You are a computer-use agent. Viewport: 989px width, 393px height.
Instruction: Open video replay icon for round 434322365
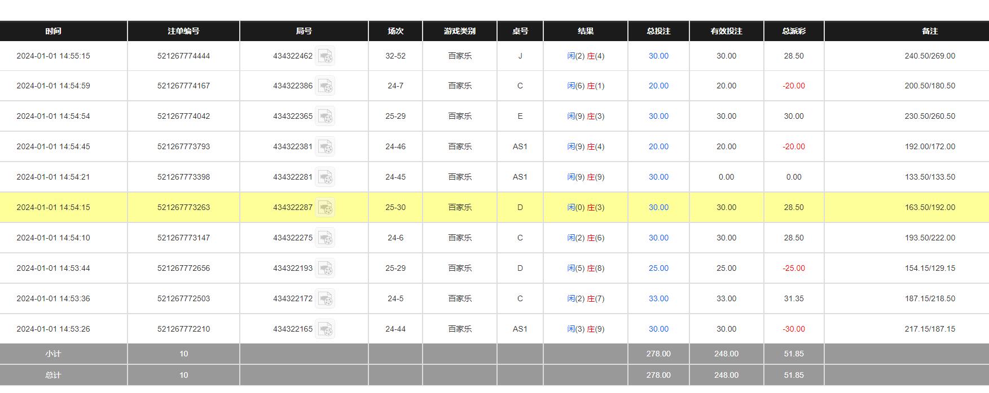click(x=325, y=117)
